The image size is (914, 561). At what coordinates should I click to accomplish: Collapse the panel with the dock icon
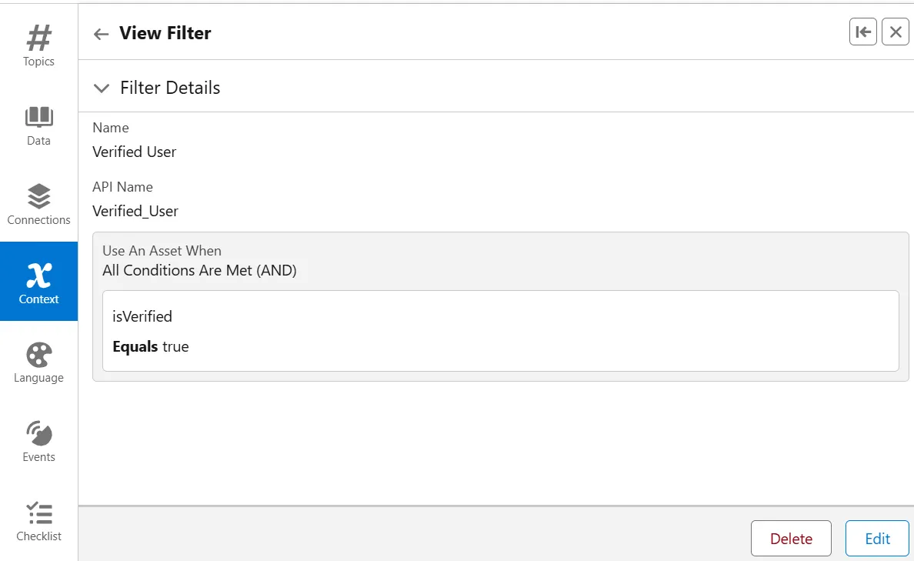(863, 32)
